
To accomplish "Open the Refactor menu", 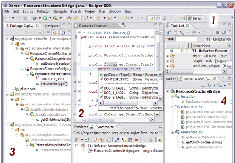I will 43,12.
